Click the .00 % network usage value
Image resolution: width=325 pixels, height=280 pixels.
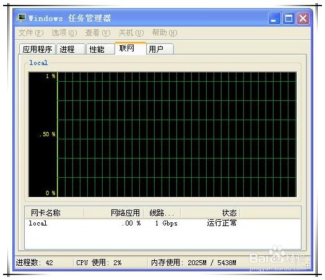click(131, 224)
